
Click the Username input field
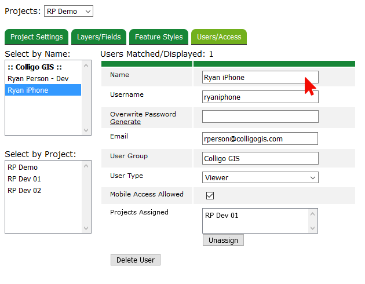[x=260, y=97]
